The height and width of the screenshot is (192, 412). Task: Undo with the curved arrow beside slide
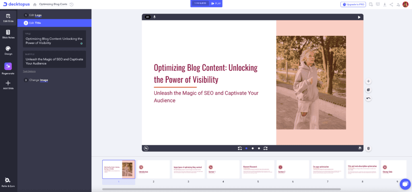tap(368, 98)
